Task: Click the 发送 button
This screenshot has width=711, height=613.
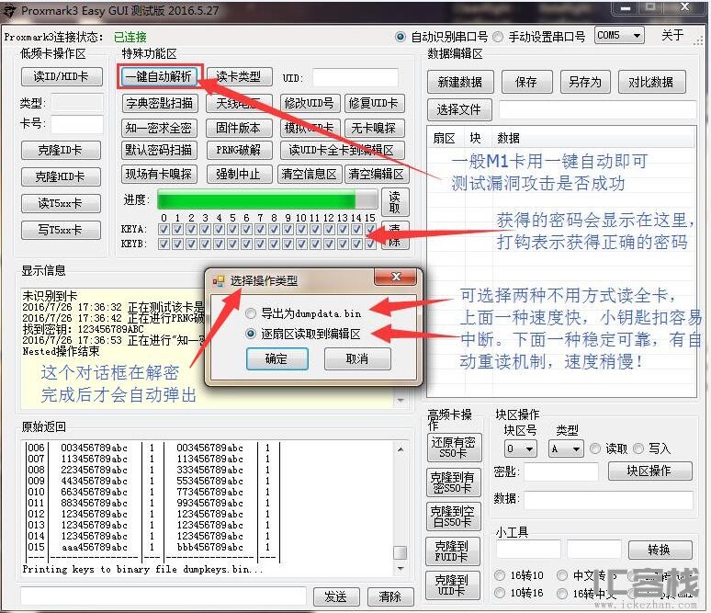Action: coord(336,596)
